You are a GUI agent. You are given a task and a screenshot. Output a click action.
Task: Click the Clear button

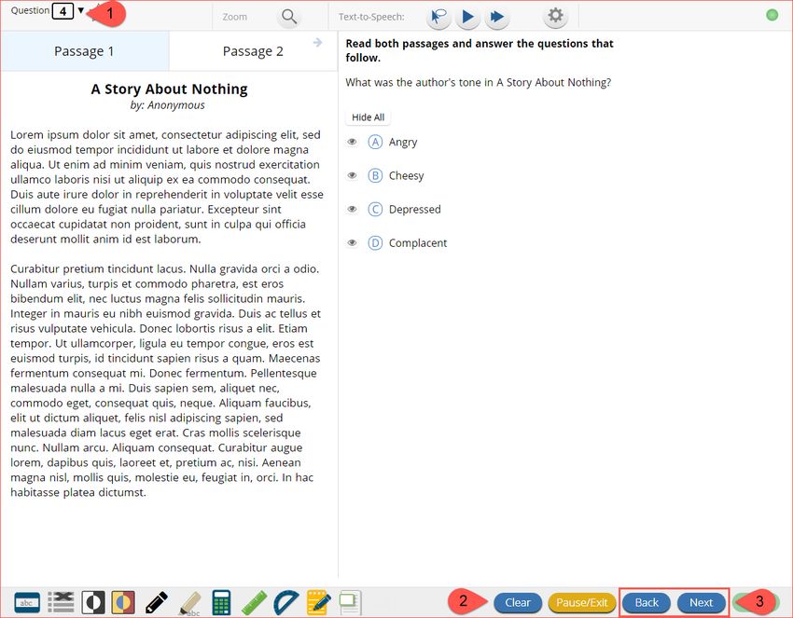click(518, 602)
